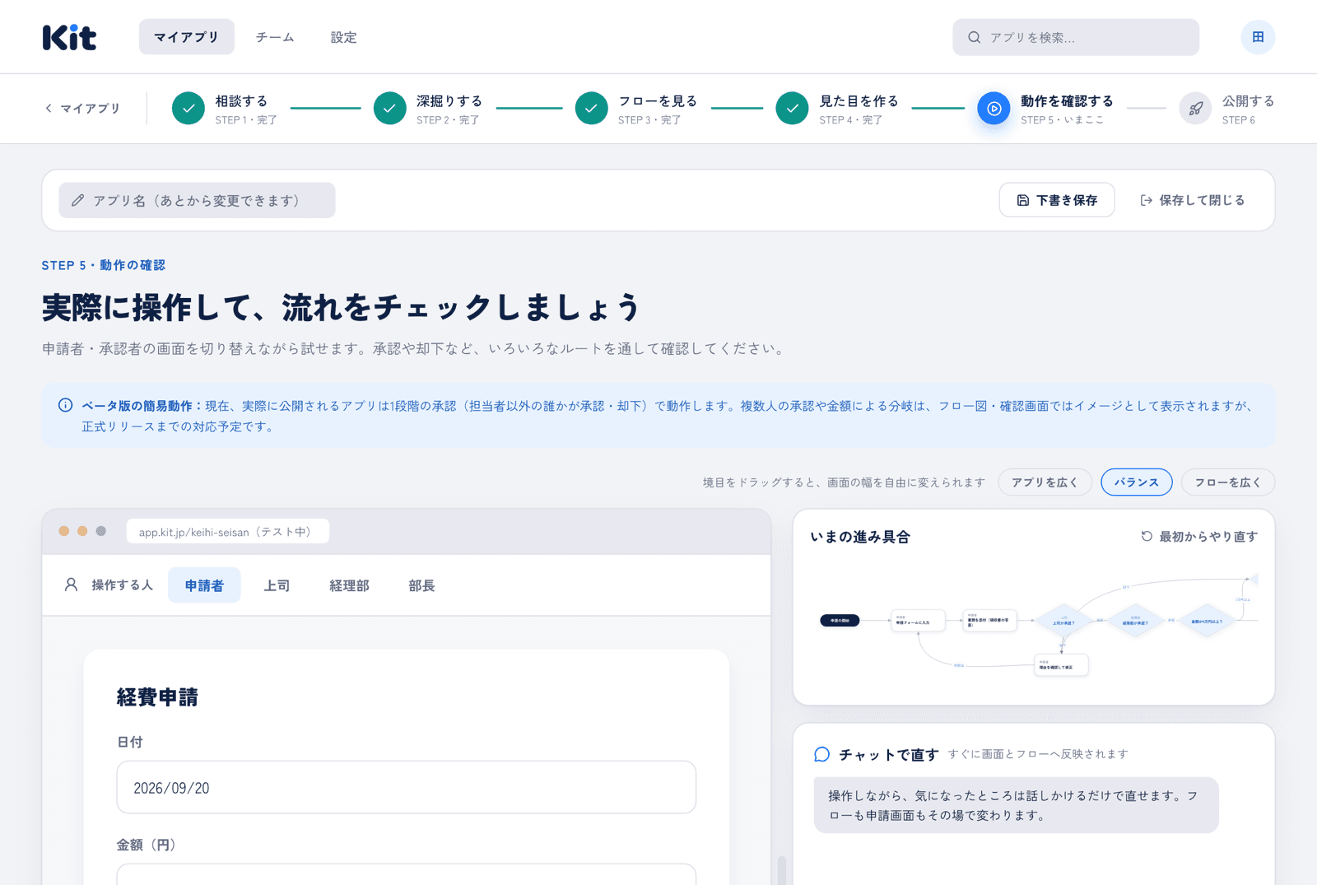
Task: Open the マイアプリ navigation tab
Action: [187, 37]
